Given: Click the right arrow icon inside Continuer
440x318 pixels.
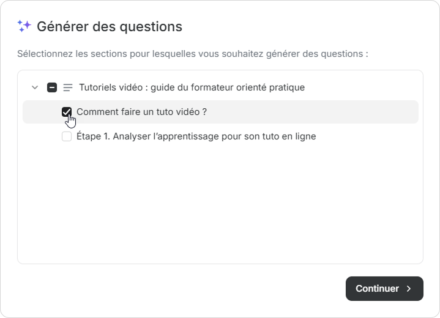Looking at the screenshot, I should [409, 289].
